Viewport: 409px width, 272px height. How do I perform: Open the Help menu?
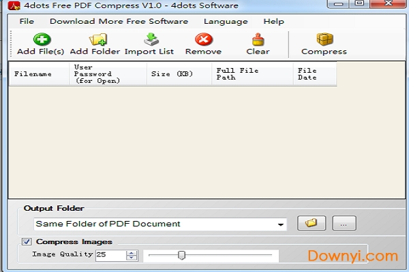[x=273, y=21]
